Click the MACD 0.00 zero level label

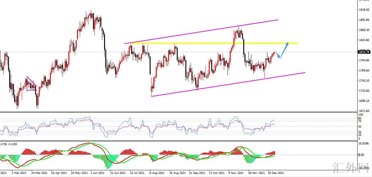(x=362, y=155)
